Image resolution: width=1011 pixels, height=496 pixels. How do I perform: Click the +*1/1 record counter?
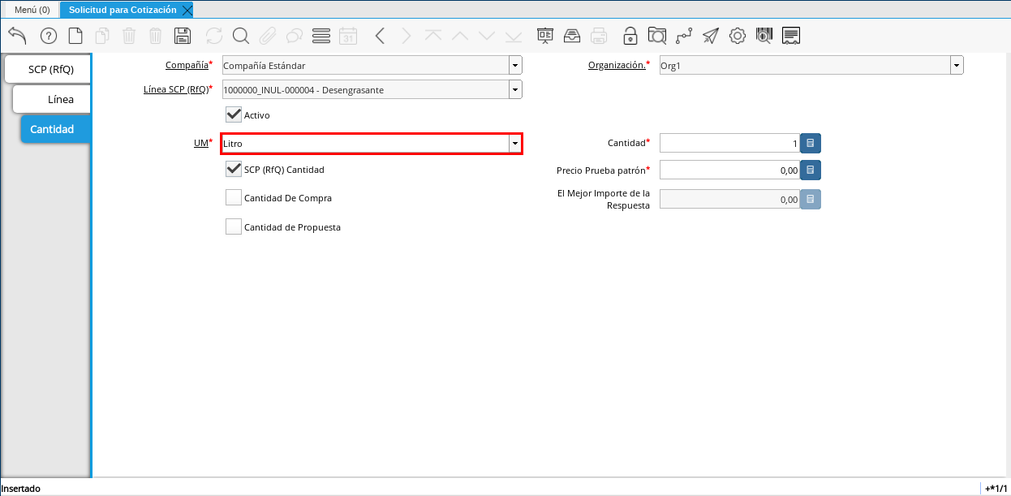tap(996, 489)
